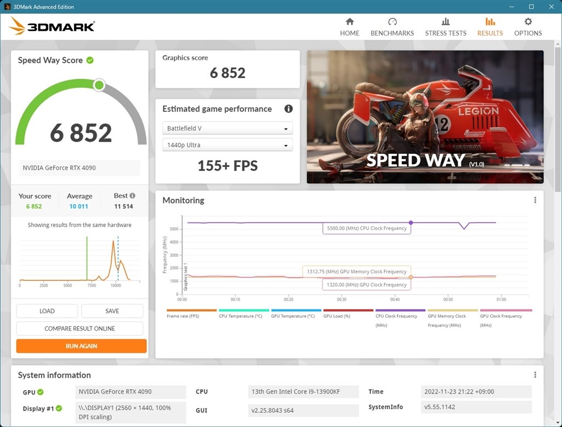Click the Time value 2022-11-23 21:22
The height and width of the screenshot is (427, 562).
point(476,391)
